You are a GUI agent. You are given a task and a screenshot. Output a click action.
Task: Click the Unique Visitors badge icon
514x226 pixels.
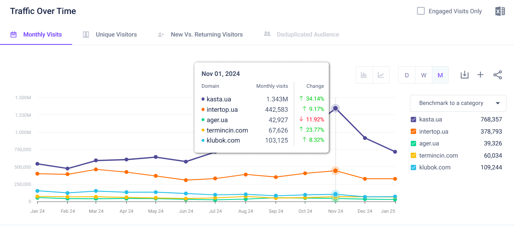86,34
